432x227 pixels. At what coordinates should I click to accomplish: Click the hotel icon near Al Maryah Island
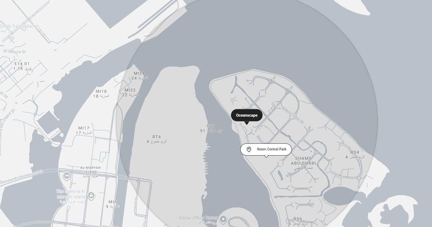tap(67, 176)
